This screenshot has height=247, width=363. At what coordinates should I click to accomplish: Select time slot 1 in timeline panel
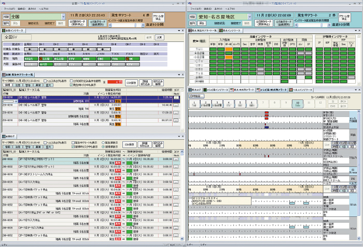196,103
